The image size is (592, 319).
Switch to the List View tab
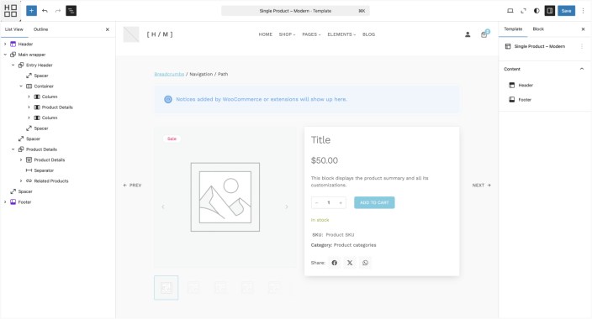pos(14,29)
